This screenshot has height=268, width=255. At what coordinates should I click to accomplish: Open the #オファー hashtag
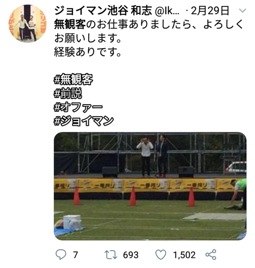[x=78, y=107]
